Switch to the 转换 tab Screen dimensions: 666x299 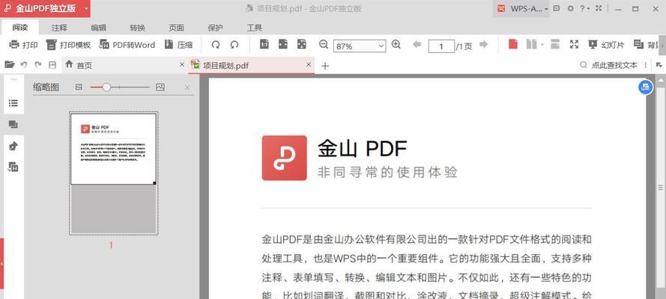point(138,28)
